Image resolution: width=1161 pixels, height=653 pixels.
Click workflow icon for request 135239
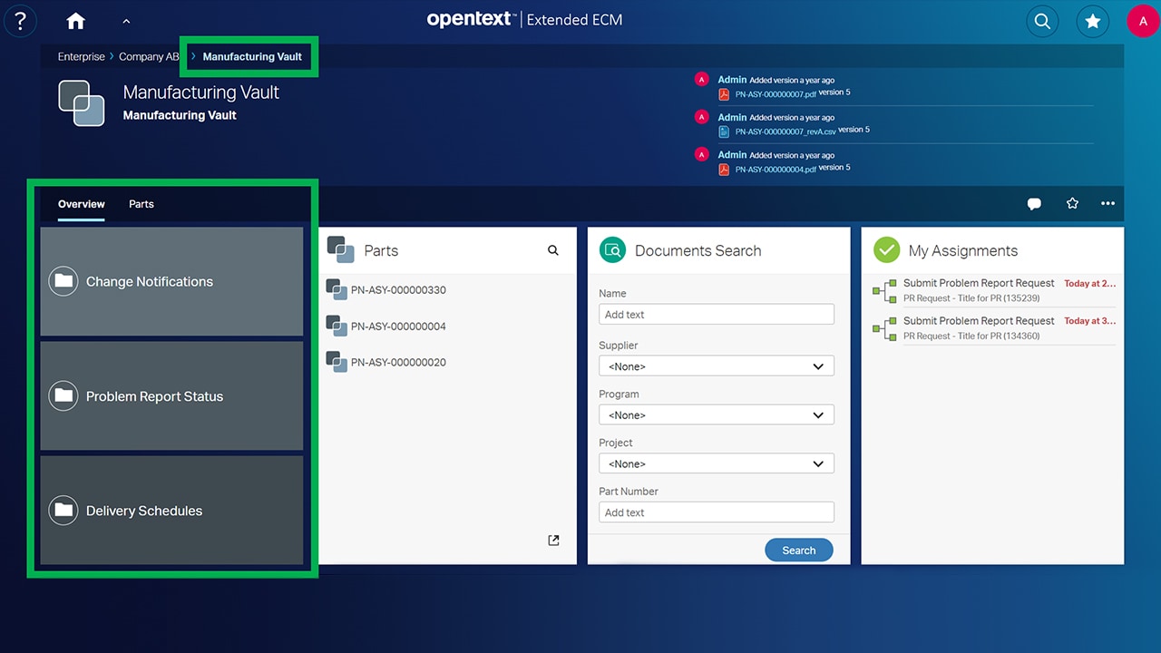tap(884, 291)
